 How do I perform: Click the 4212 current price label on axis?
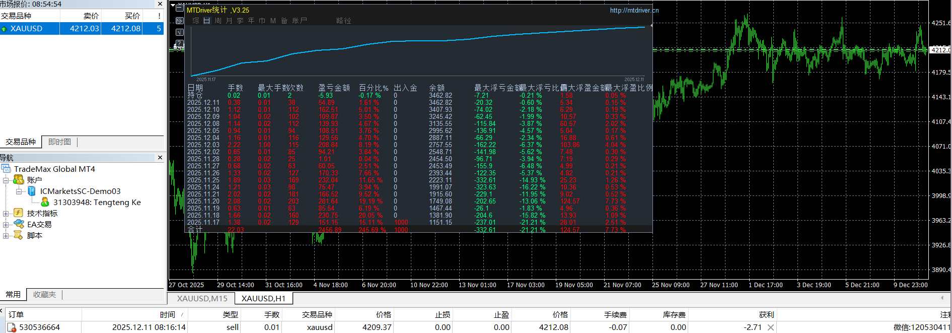(x=941, y=50)
